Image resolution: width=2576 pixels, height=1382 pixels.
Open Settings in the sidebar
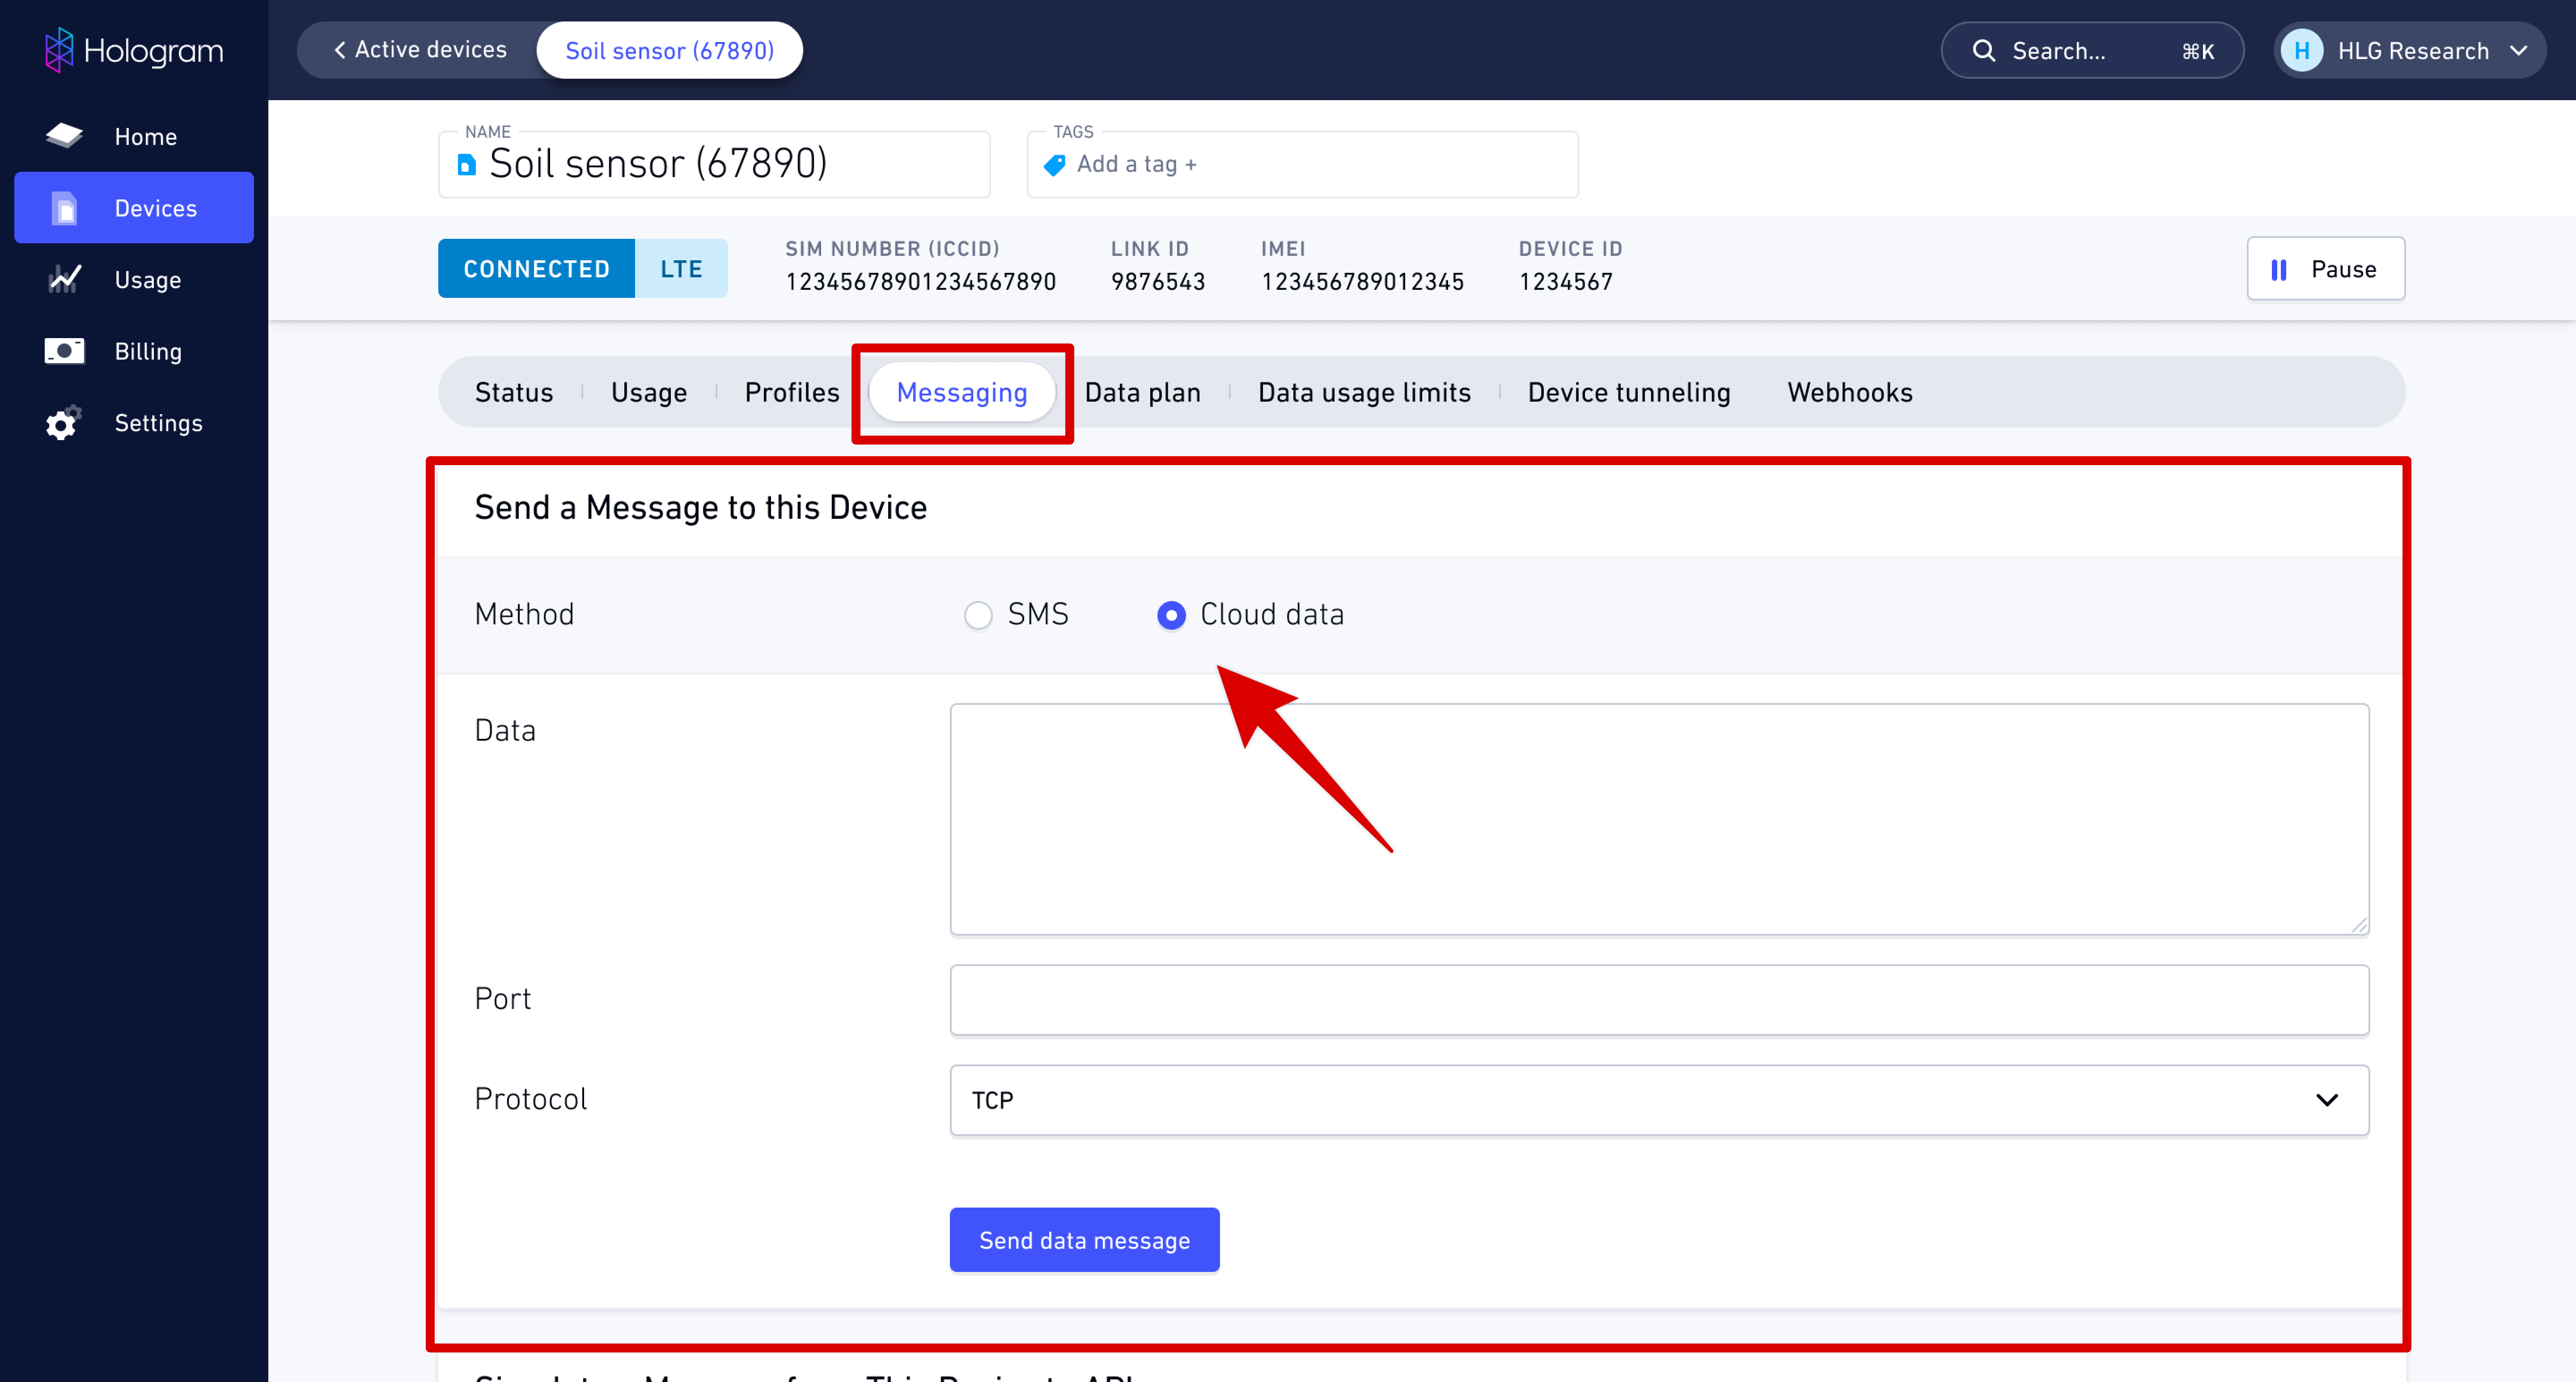[134, 423]
